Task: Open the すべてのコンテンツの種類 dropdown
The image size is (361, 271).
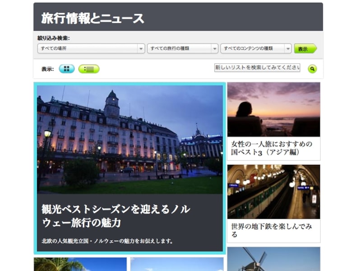Action: point(256,48)
